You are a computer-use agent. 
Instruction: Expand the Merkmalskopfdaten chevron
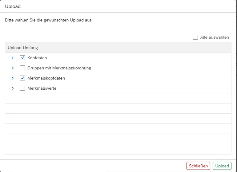pyautogui.click(x=13, y=78)
